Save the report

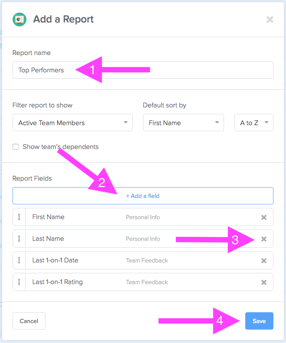point(259,321)
